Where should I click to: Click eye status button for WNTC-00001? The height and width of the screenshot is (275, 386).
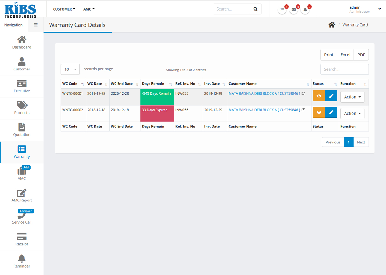coord(319,96)
